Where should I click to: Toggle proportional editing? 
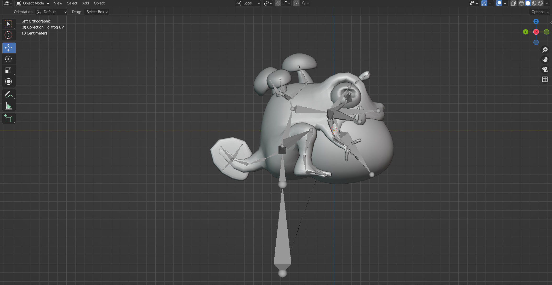296,3
